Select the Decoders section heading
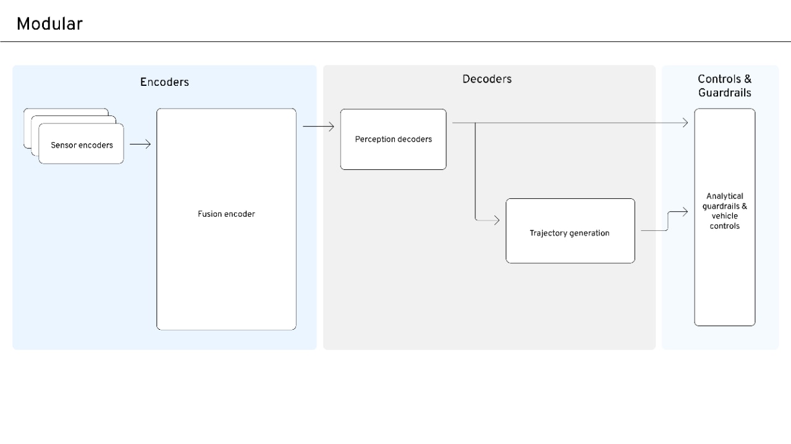 pos(487,79)
